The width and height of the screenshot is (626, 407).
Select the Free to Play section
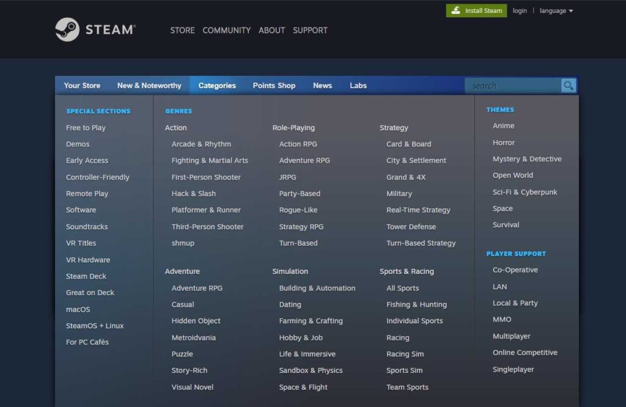click(x=85, y=127)
